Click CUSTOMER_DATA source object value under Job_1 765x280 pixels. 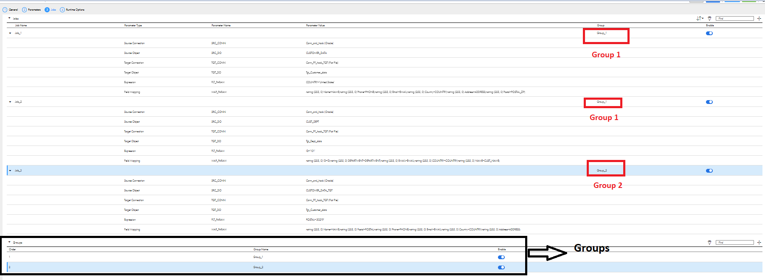[x=316, y=53]
